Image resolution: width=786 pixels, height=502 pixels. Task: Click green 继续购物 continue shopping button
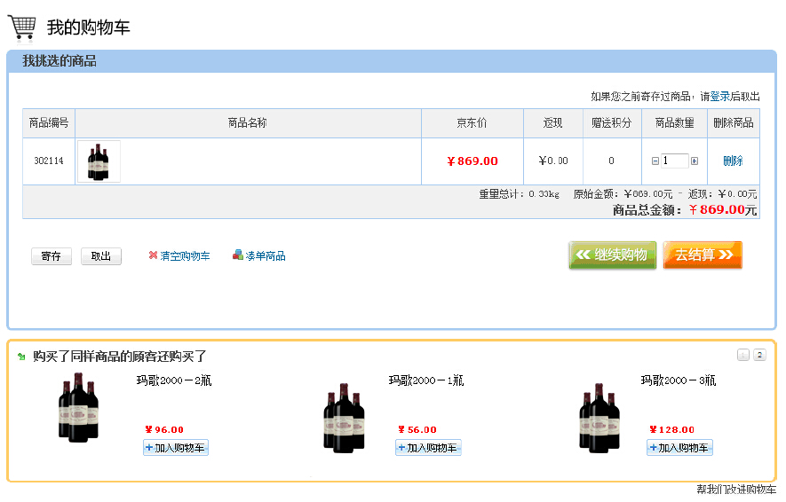click(613, 255)
